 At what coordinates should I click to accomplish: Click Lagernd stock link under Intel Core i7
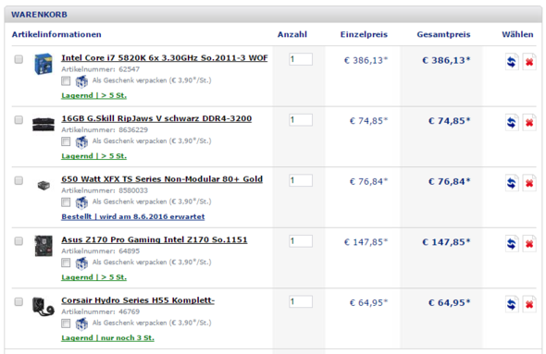(x=93, y=95)
